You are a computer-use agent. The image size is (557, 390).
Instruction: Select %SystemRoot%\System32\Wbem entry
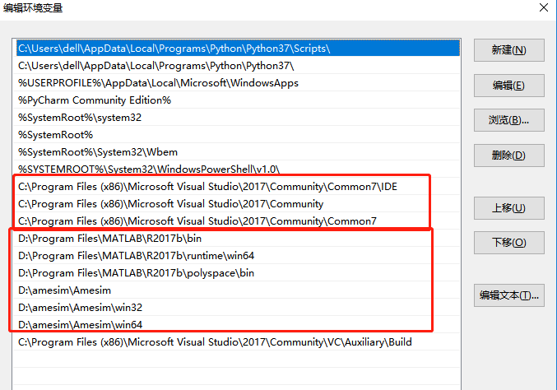[237, 152]
